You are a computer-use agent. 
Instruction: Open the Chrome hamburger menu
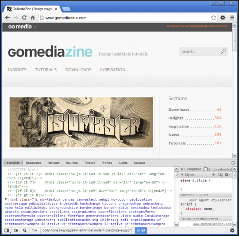232,18
